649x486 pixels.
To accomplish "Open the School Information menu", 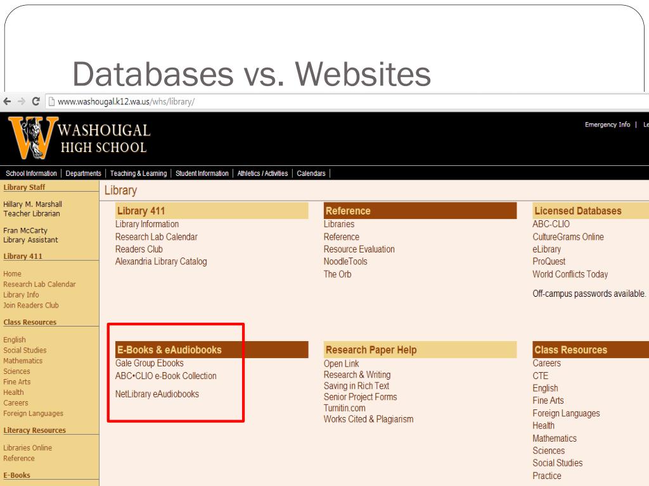I will click(31, 173).
